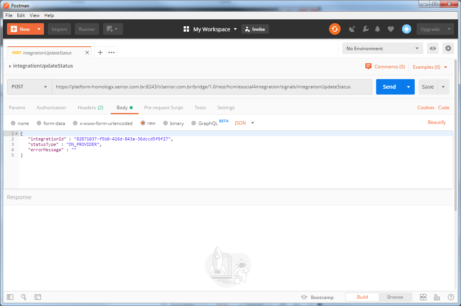Click the heart icon in header

pos(391,29)
